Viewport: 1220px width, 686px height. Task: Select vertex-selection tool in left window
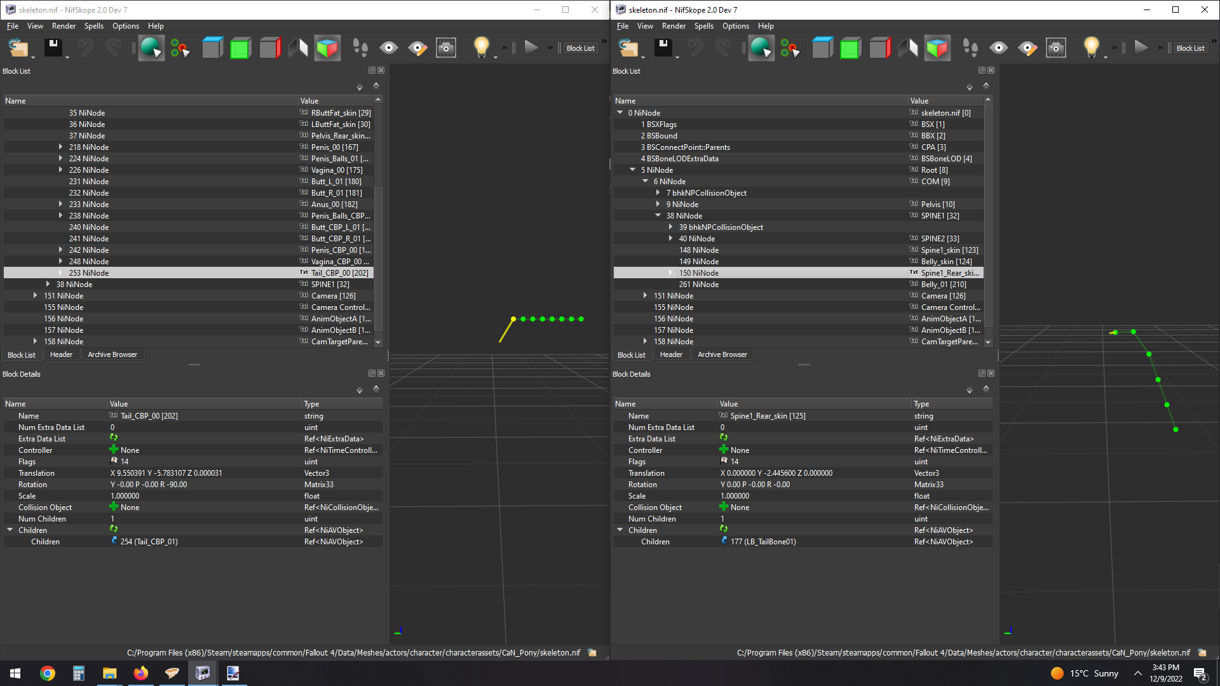180,48
